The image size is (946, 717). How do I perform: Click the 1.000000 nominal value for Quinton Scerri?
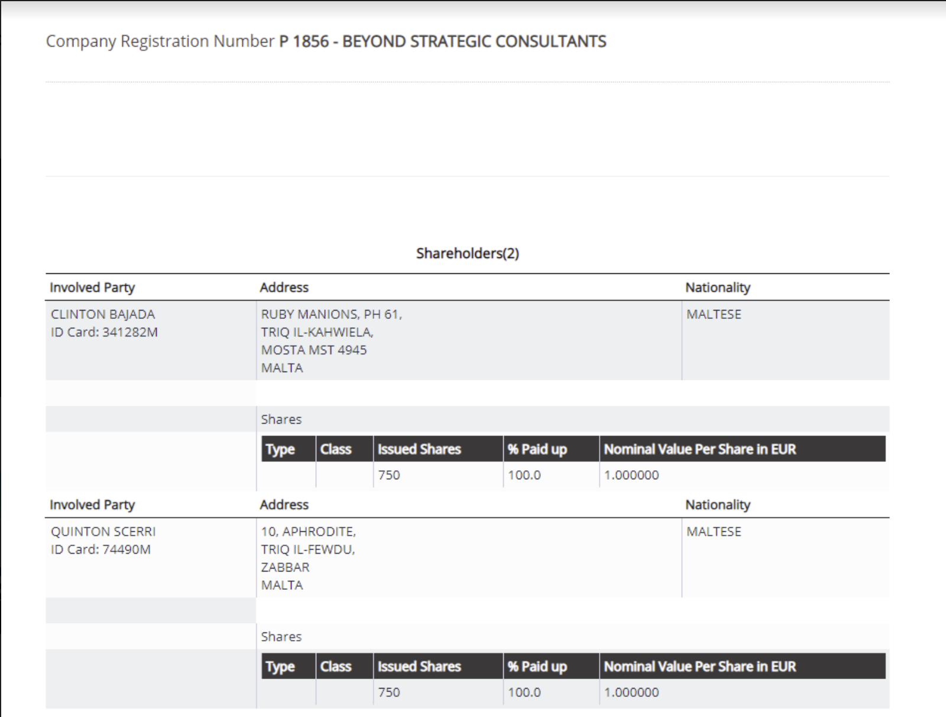coord(631,692)
